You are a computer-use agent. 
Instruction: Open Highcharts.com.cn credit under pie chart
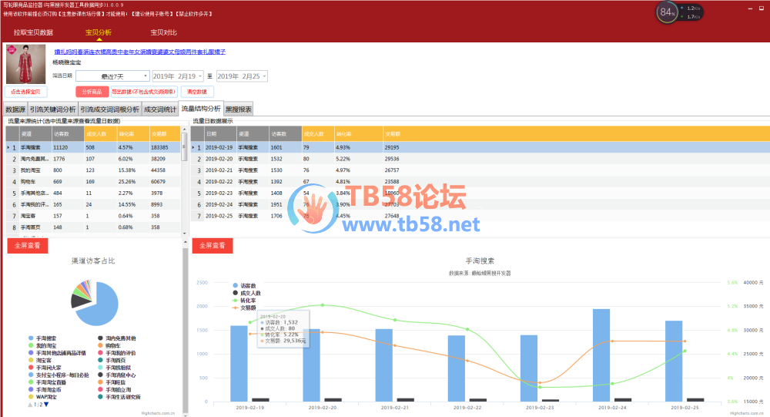pyautogui.click(x=158, y=413)
